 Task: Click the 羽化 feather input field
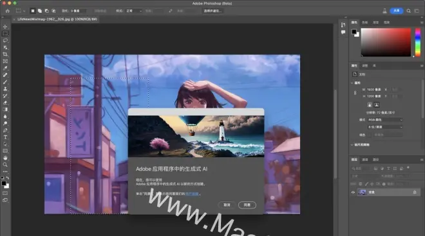[78, 11]
